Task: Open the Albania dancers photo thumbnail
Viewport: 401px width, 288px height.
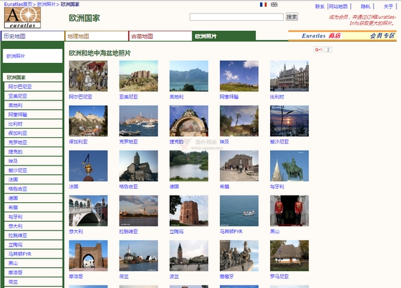Action: (x=88, y=76)
